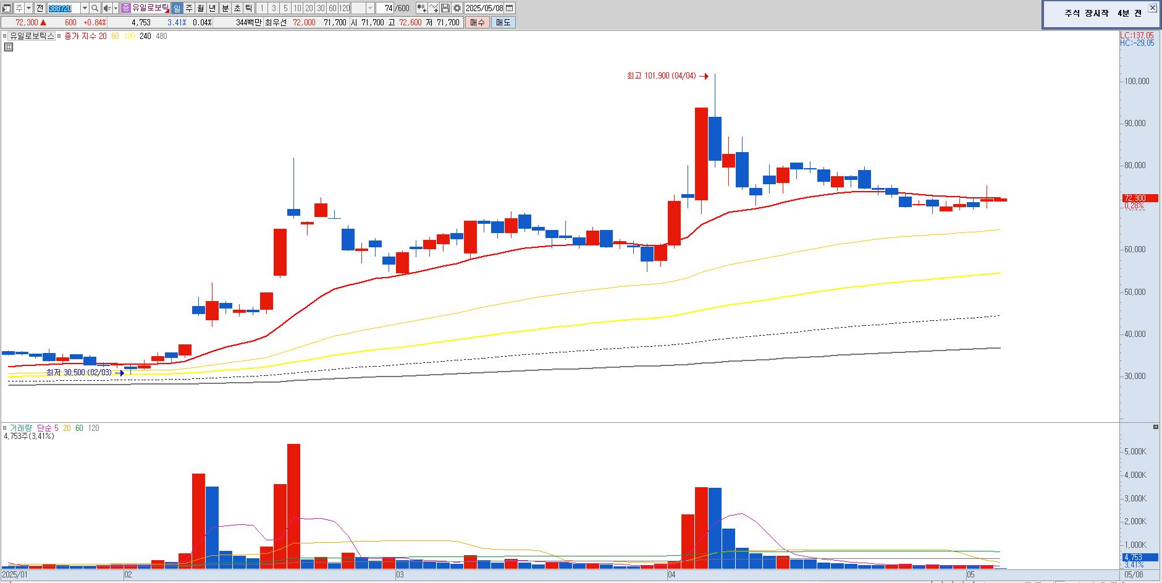Viewport: 1162px width, 583px height.
Task: Click the add-line-chart icon with plus
Action: coord(434,8)
